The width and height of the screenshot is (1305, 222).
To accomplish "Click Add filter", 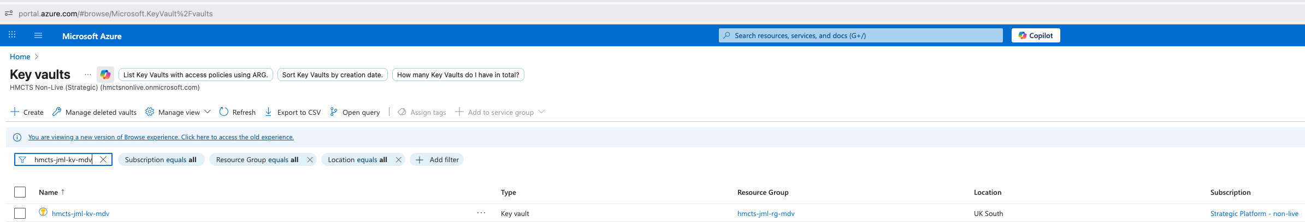I will click(437, 159).
